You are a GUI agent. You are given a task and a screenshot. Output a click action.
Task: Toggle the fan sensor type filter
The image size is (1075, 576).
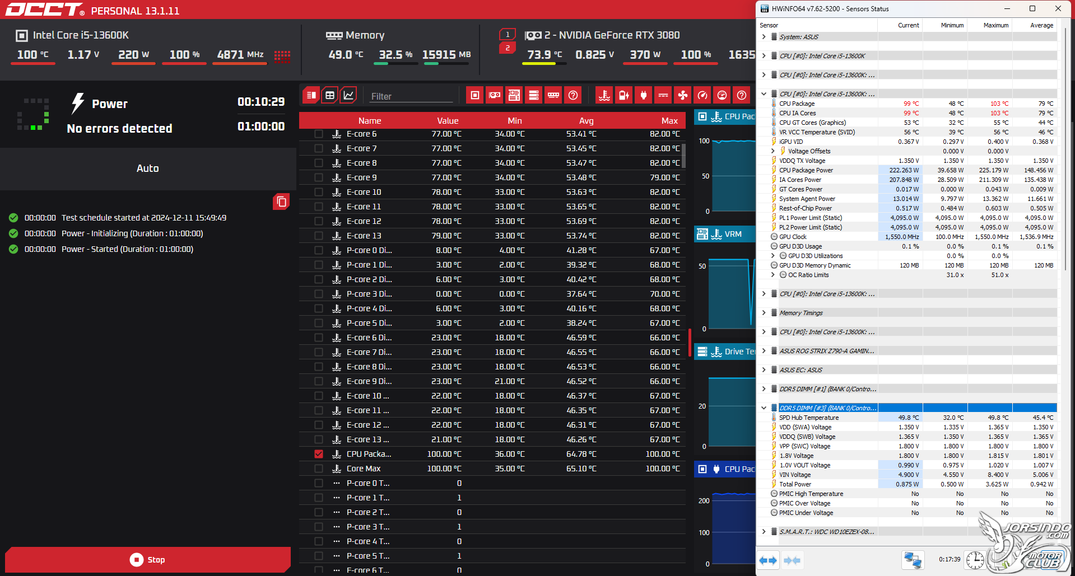coord(683,95)
